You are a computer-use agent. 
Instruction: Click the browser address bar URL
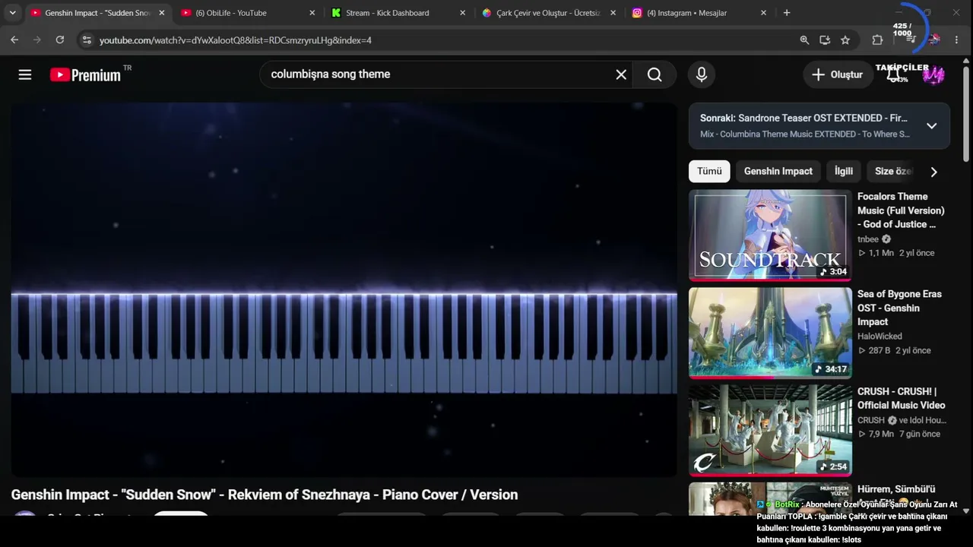pyautogui.click(x=236, y=40)
